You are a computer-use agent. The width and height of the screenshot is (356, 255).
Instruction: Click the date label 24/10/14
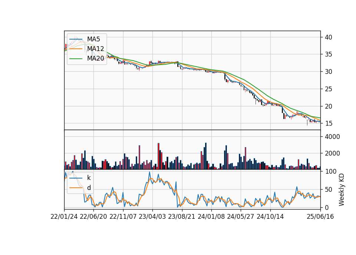(x=270, y=217)
